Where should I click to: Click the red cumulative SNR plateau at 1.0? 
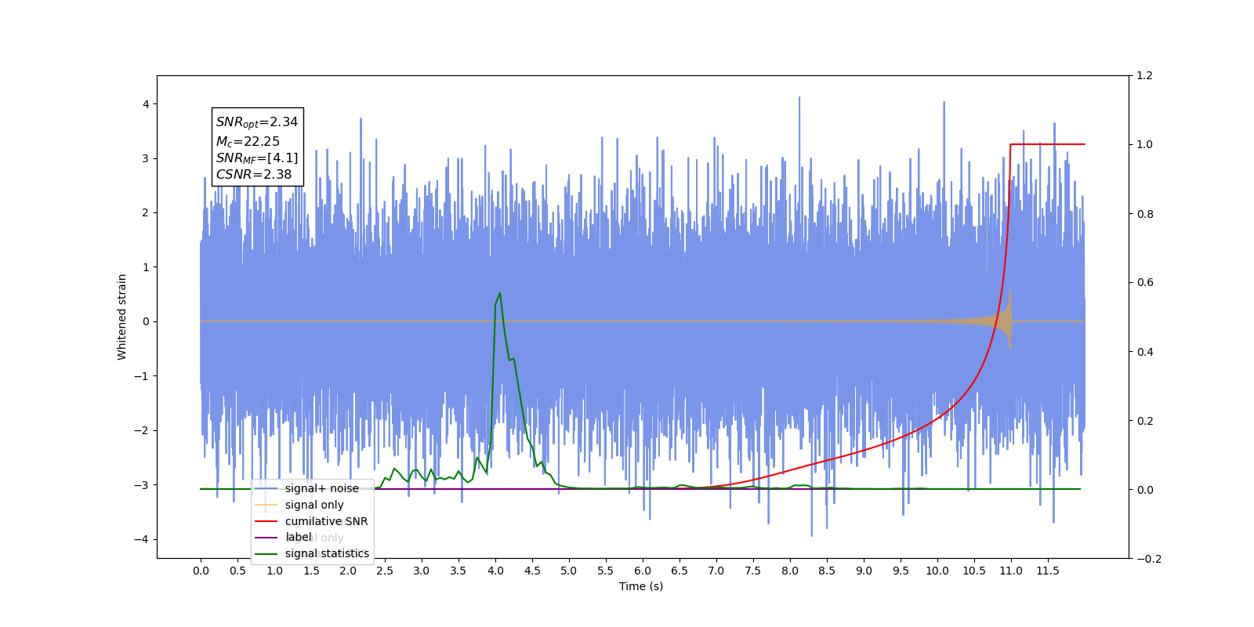[1048, 144]
